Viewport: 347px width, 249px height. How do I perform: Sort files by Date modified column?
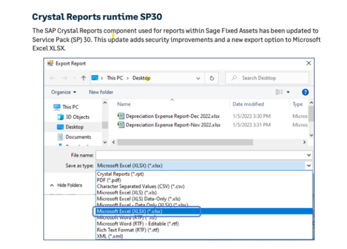(249, 105)
